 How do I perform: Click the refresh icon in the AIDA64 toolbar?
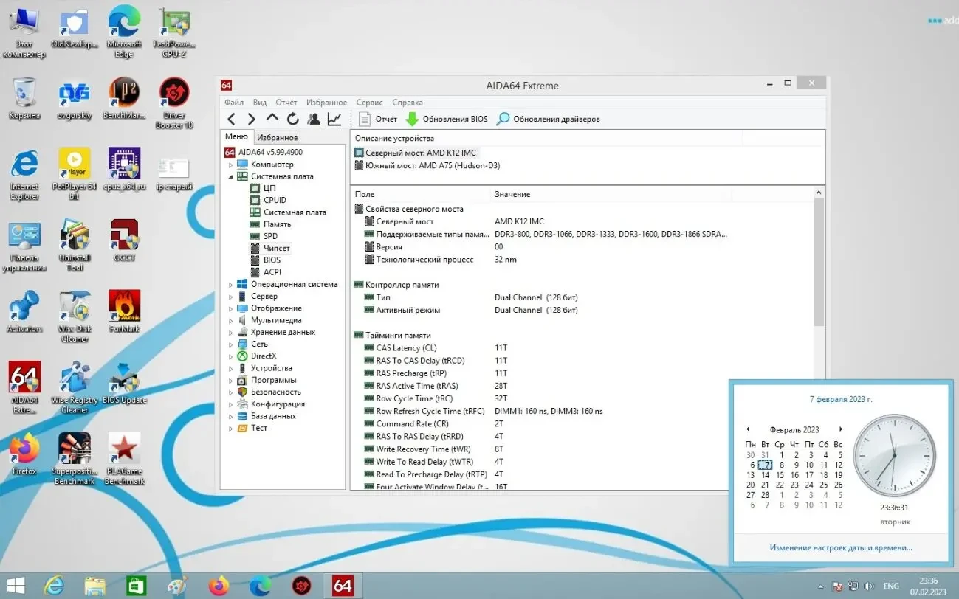pyautogui.click(x=292, y=118)
